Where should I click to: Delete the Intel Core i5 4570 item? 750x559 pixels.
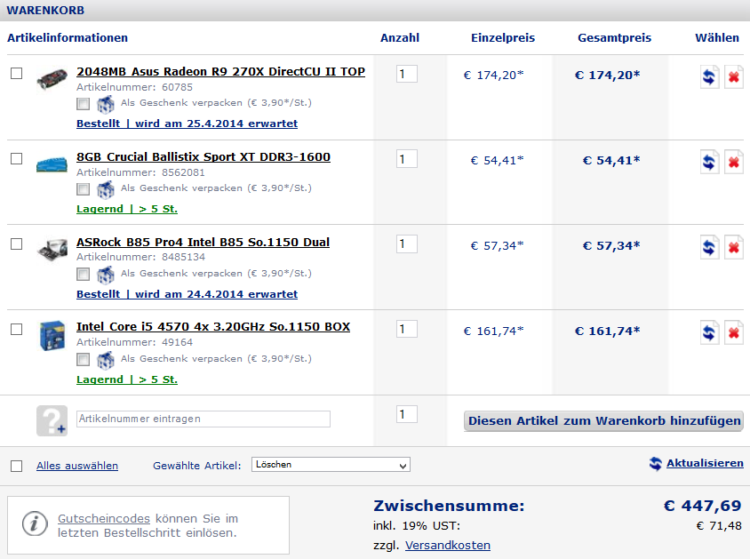[734, 332]
